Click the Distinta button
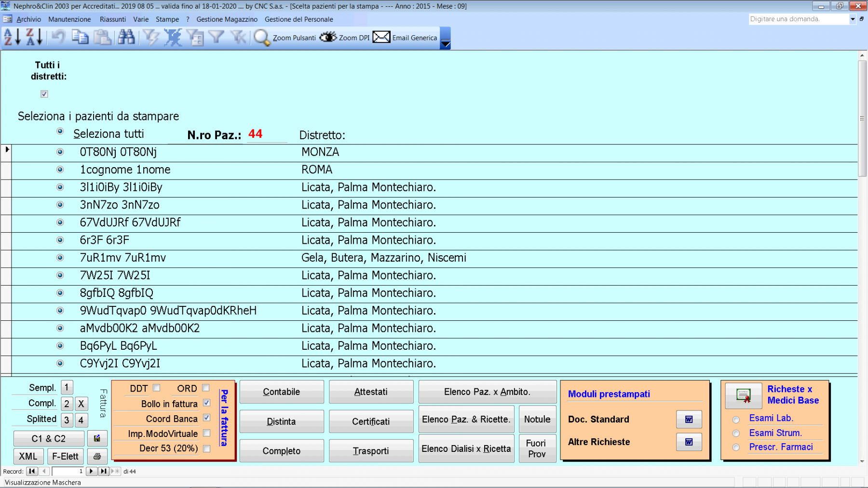 [282, 422]
